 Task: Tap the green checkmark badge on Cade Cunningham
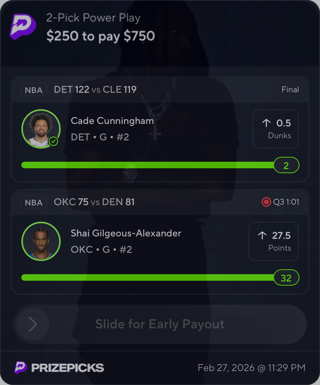[53, 141]
